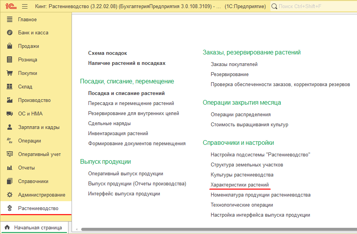Click the Банк и касса coin icon
The width and height of the screenshot is (357, 234).
10,33
